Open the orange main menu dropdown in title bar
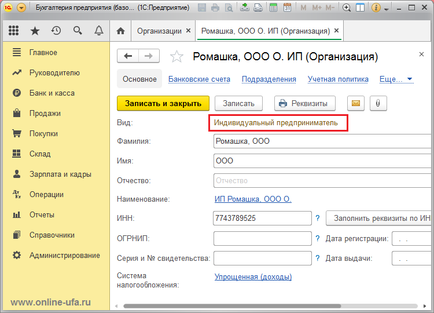 (x=21, y=8)
